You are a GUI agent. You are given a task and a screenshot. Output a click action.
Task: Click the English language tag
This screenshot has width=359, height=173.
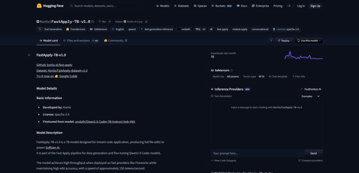click(118, 29)
